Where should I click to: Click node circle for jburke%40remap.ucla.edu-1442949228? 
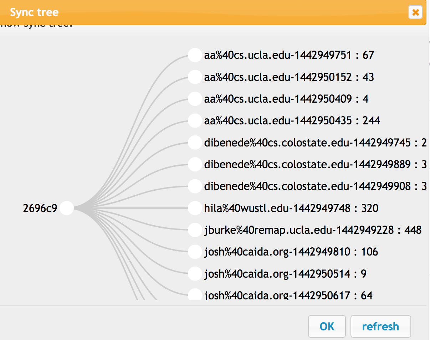click(195, 230)
